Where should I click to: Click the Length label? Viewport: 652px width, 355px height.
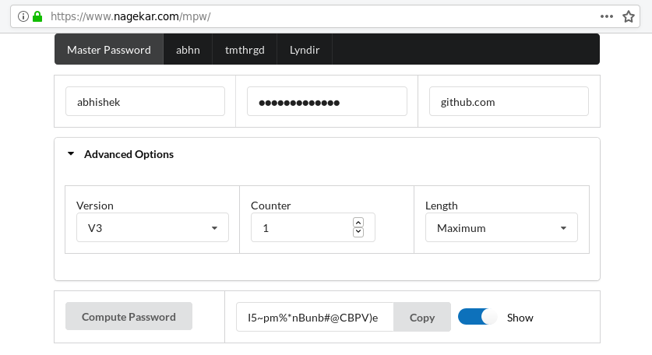tap(441, 206)
